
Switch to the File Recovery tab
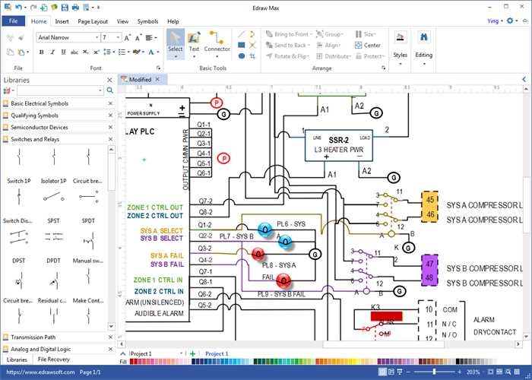pyautogui.click(x=54, y=359)
